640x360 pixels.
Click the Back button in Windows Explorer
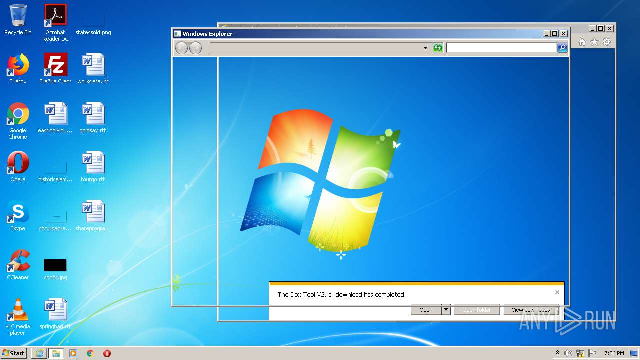181,48
